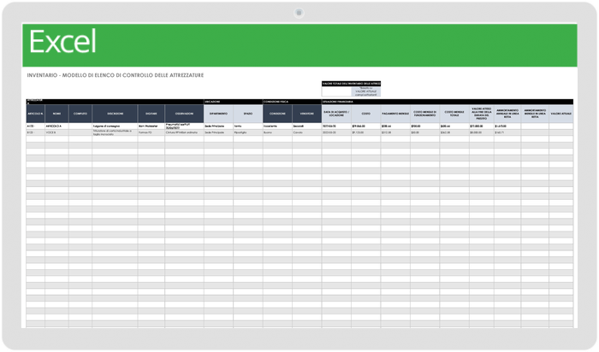Select the 'Descrizione' column header
Screen dimensions: 599x352
115,114
